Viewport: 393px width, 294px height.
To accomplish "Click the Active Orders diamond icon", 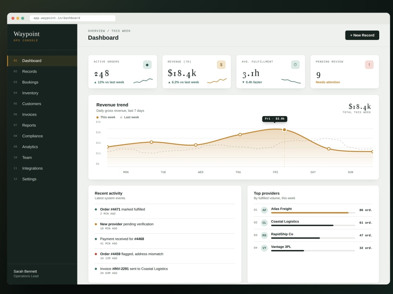I will (x=147, y=65).
